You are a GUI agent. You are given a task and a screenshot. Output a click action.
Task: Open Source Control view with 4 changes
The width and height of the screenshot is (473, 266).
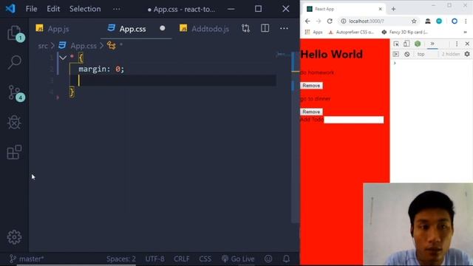coord(15,93)
